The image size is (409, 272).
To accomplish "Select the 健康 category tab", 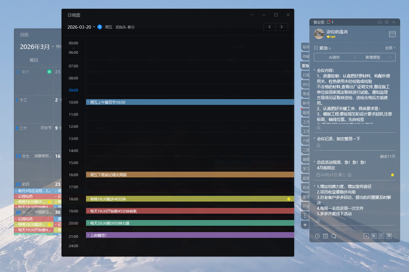I will [x=305, y=159].
